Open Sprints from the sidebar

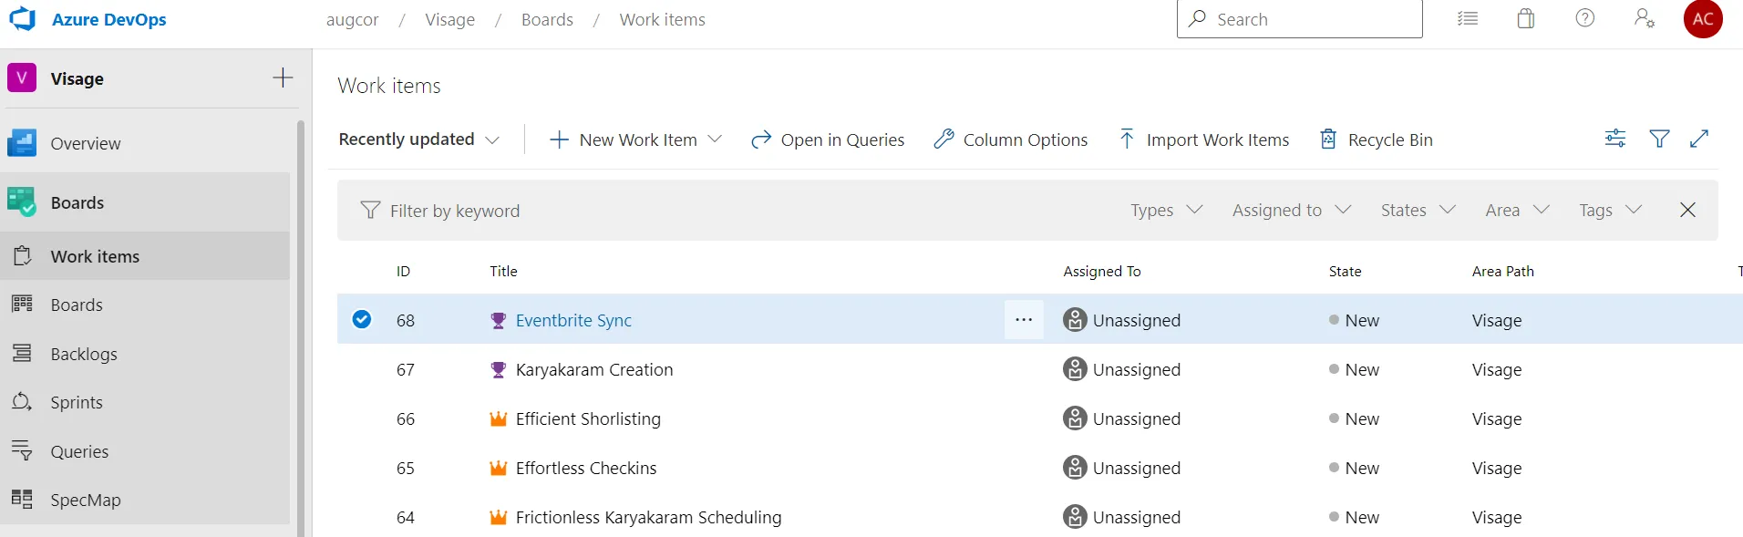tap(77, 402)
